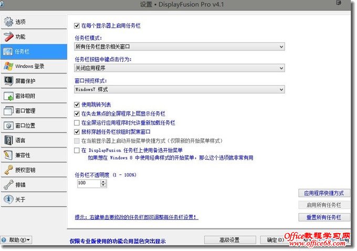Click the monitor icon beside 任务栏

pyautogui.click(x=8, y=51)
